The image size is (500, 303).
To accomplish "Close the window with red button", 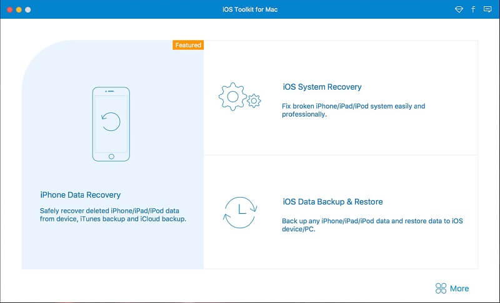I will 9,9.
